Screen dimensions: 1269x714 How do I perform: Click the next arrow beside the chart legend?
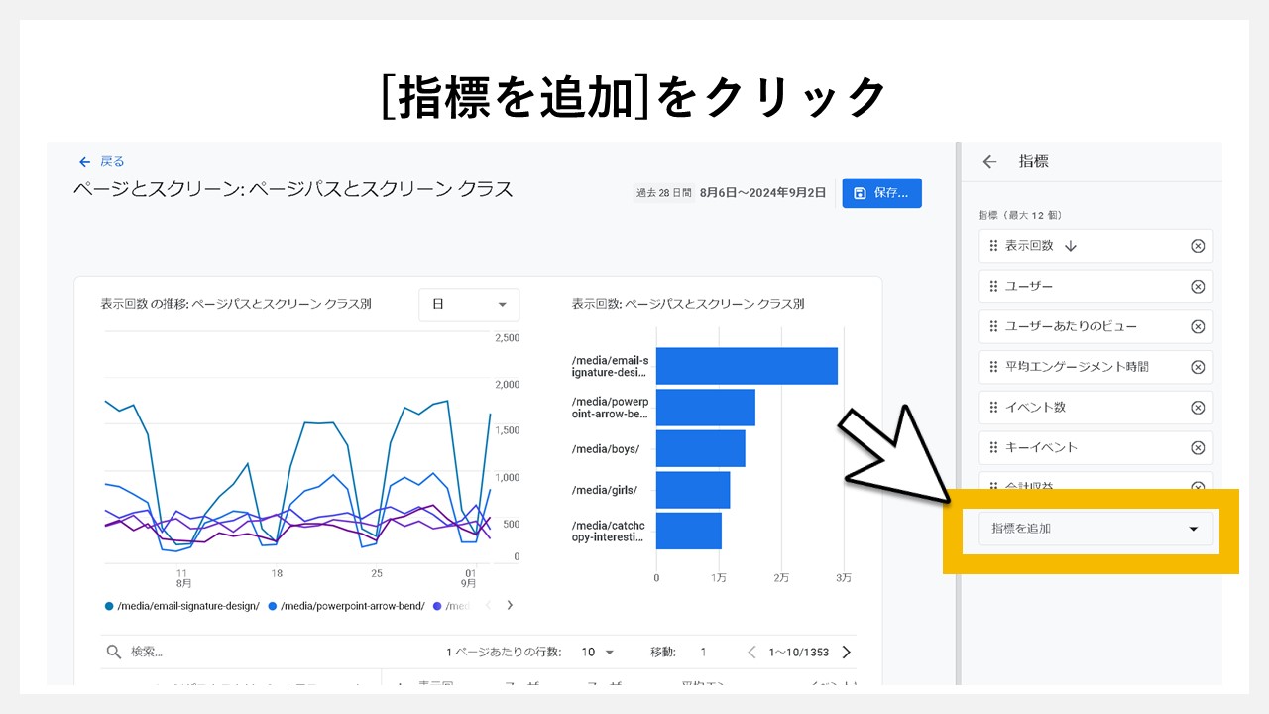click(510, 605)
